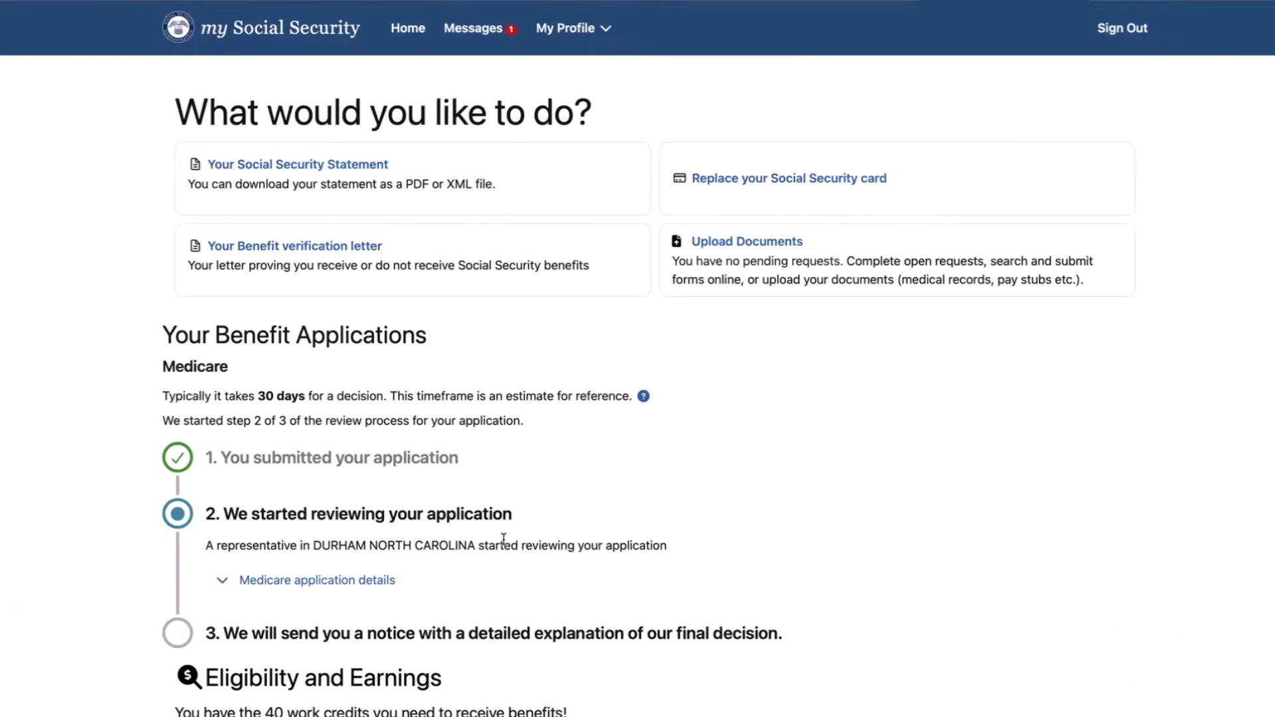Open Replace your Social Security card link

789,178
